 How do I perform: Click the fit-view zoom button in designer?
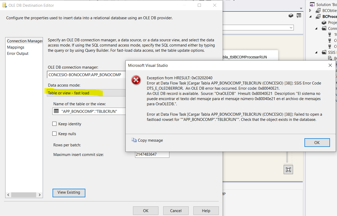pyautogui.click(x=288, y=169)
